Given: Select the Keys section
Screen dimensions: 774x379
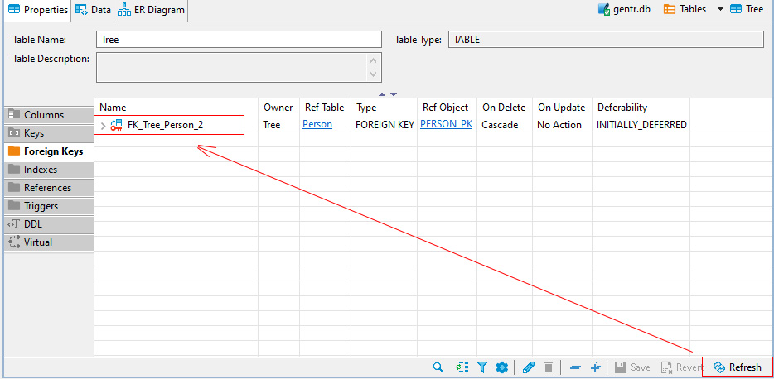Looking at the screenshot, I should [x=49, y=133].
